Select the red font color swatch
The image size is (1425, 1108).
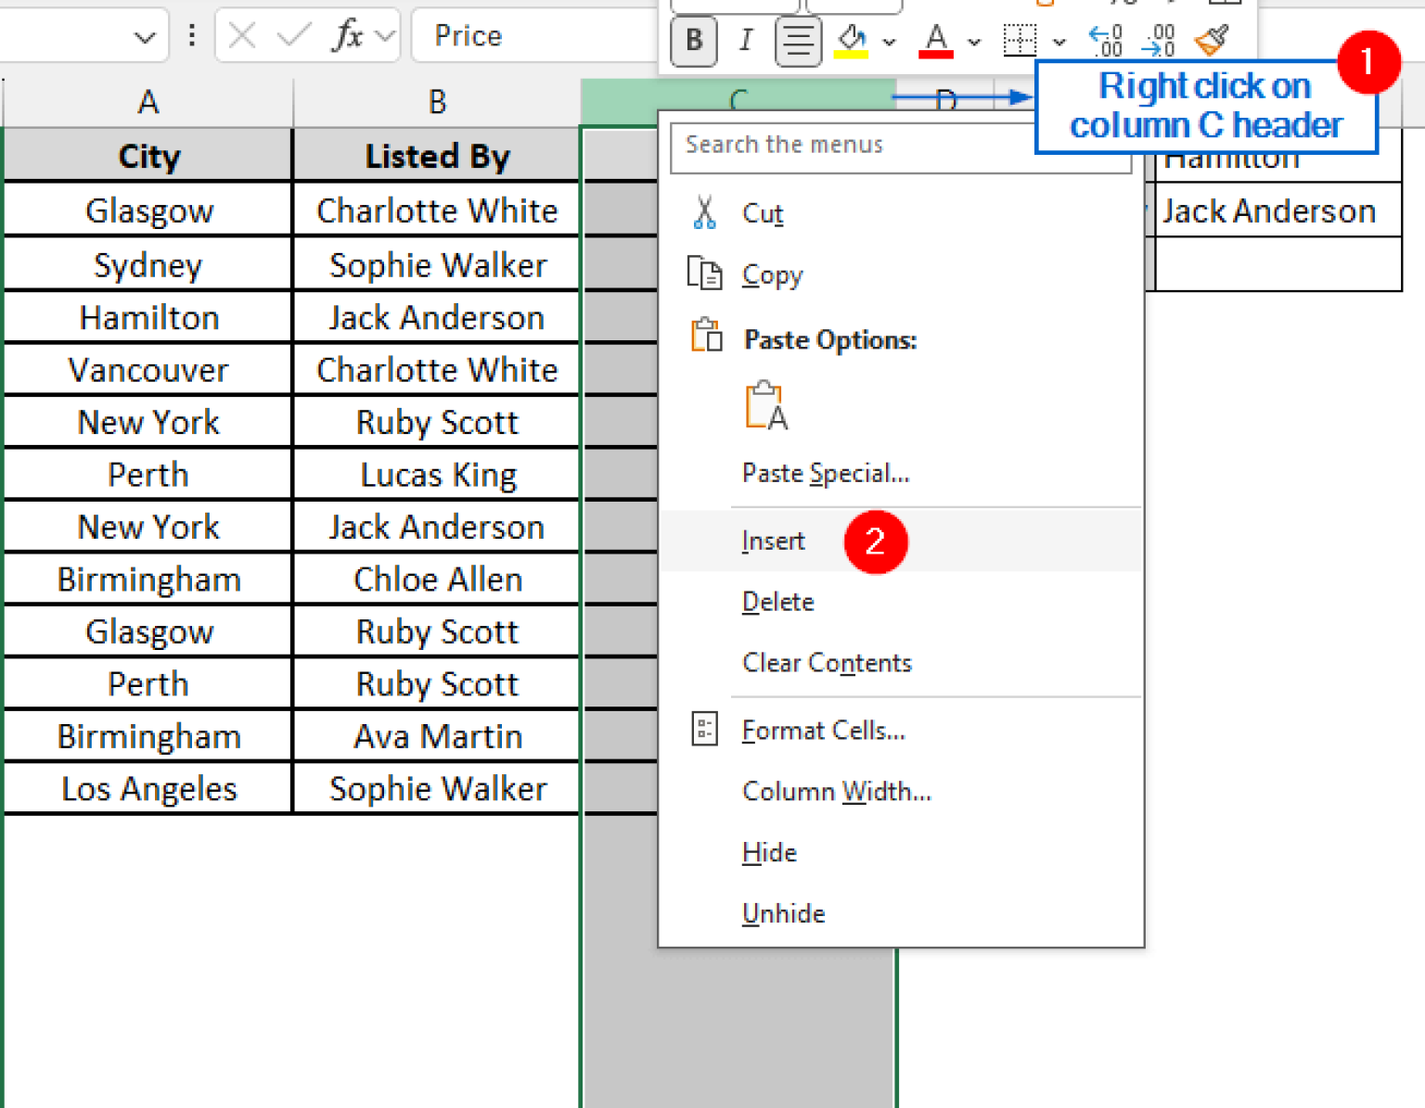(936, 55)
